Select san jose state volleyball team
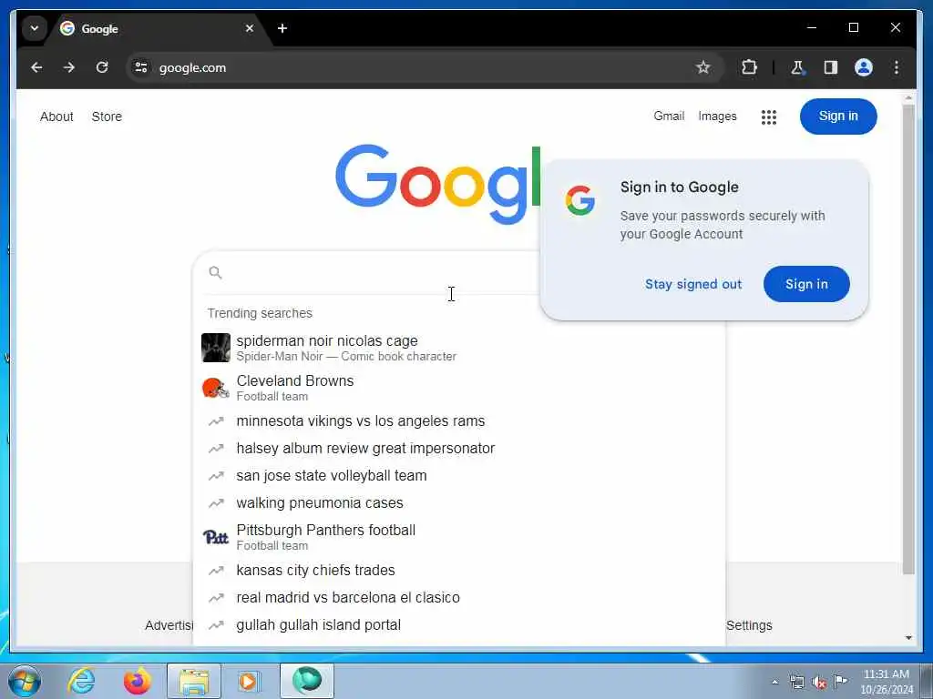 459,475
